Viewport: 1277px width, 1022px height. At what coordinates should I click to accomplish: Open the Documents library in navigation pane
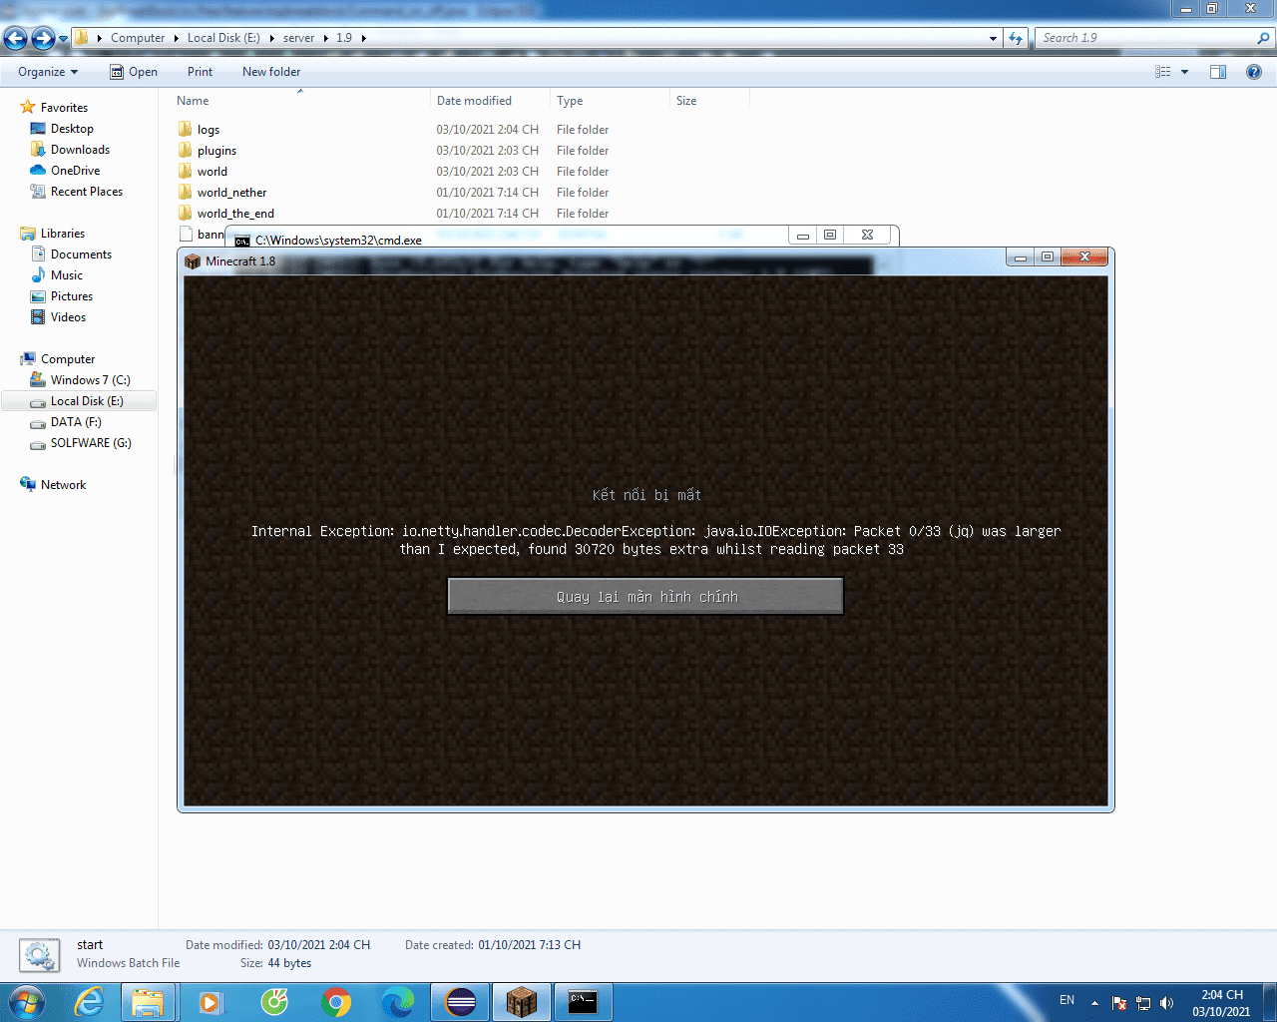click(x=81, y=255)
